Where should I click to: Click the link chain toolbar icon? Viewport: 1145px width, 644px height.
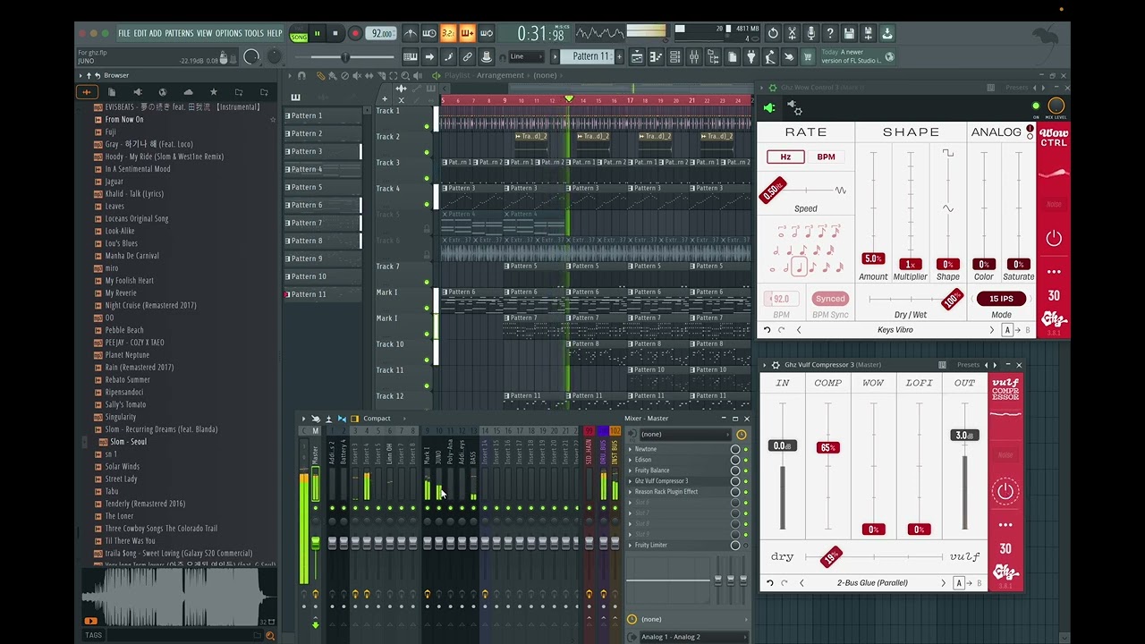pyautogui.click(x=467, y=57)
